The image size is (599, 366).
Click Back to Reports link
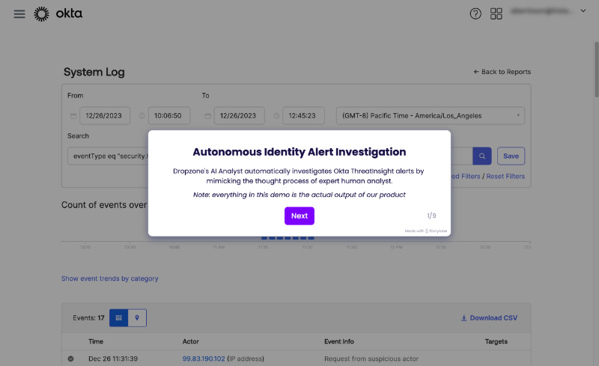point(502,72)
